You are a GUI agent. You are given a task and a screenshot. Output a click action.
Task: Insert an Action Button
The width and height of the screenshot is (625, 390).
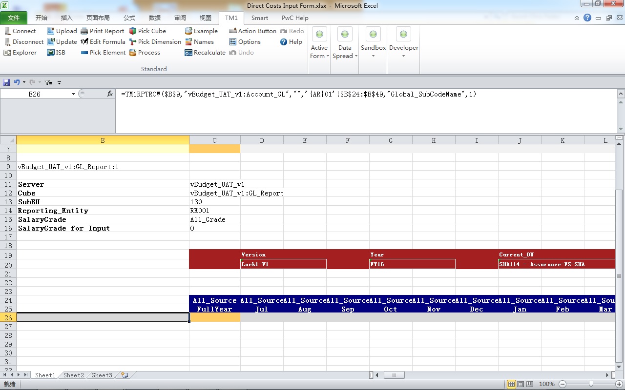pos(252,31)
